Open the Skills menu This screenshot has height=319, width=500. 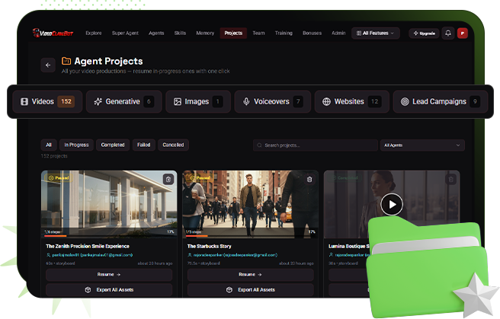[180, 33]
